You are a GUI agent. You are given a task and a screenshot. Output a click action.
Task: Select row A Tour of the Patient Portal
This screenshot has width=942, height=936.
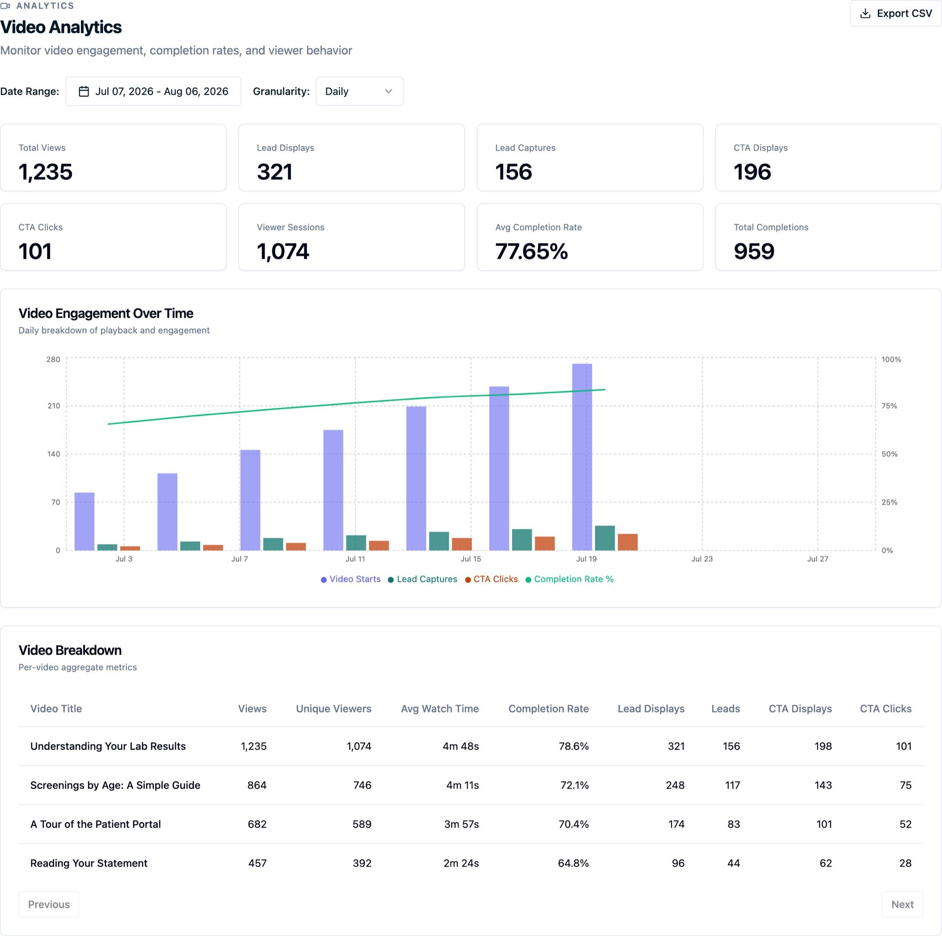point(471,824)
